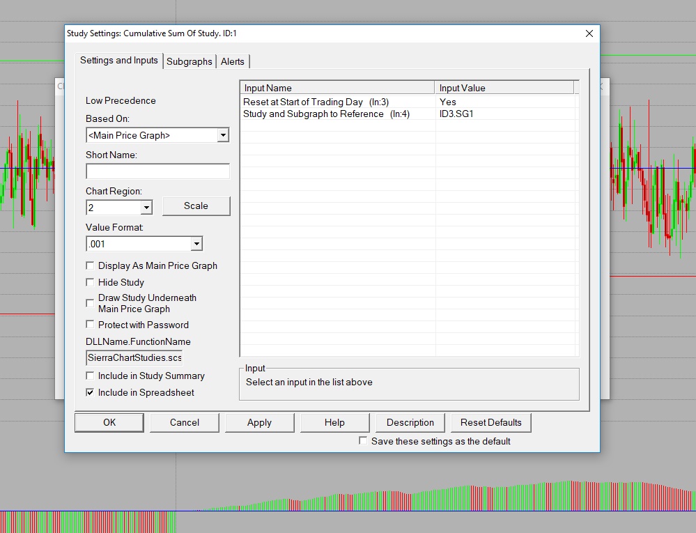Confirm with the OK button
Screen dimensions: 696x533
tap(109, 422)
